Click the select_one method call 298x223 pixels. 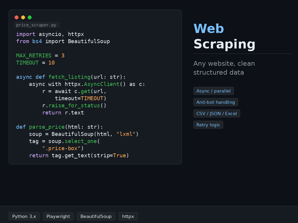81,142
